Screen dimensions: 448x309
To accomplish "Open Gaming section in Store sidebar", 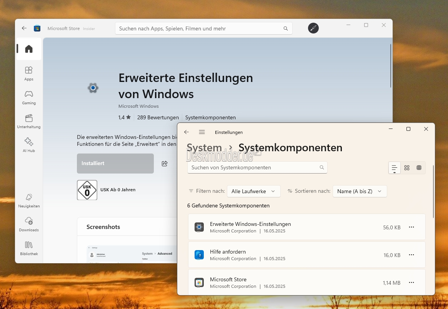I will [x=29, y=97].
